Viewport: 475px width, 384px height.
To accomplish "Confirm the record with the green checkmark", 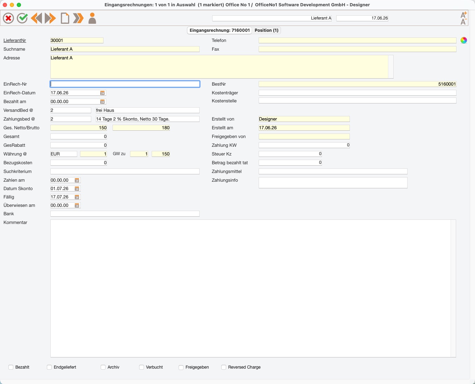I will (22, 18).
